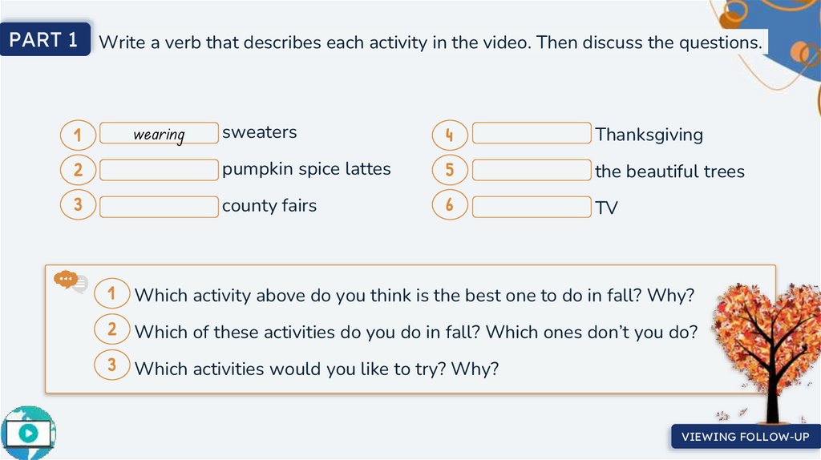This screenshot has height=460, width=821.
Task: Click the orange speech bubble icon
Action: tap(68, 280)
